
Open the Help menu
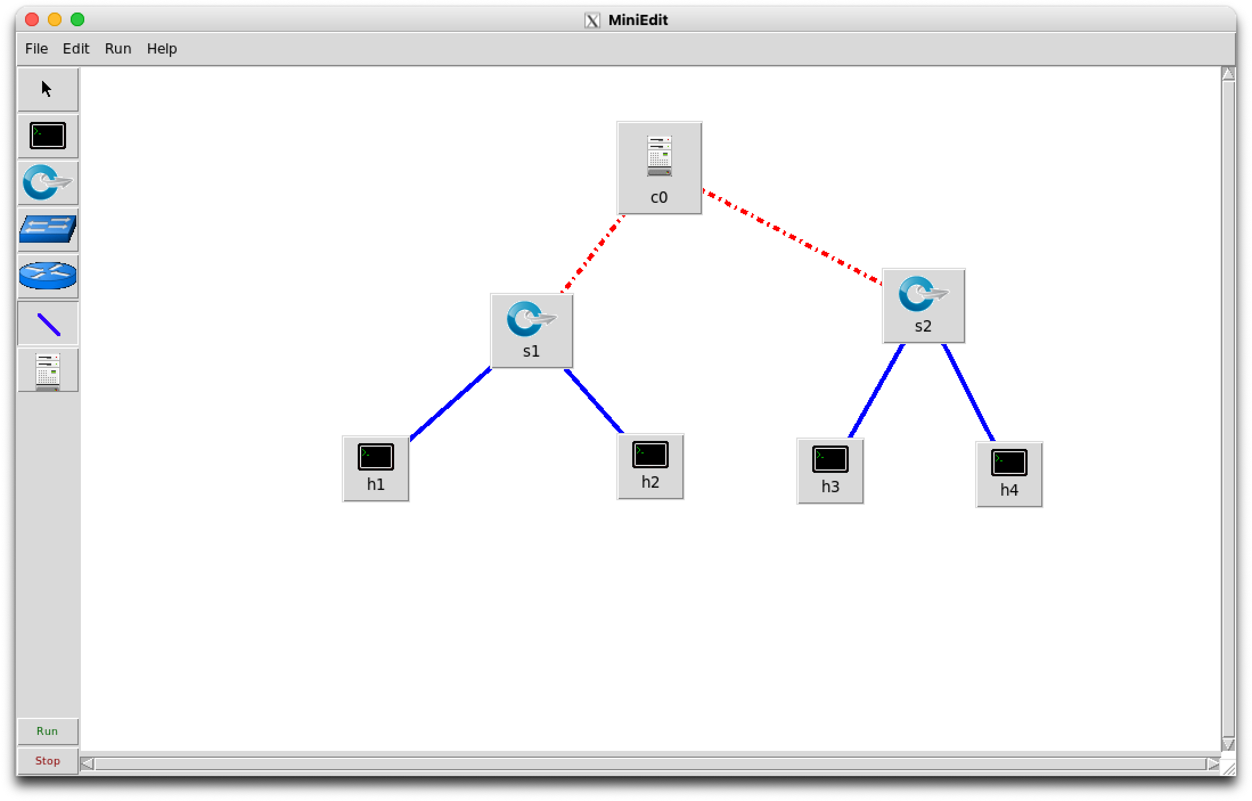pyautogui.click(x=162, y=48)
